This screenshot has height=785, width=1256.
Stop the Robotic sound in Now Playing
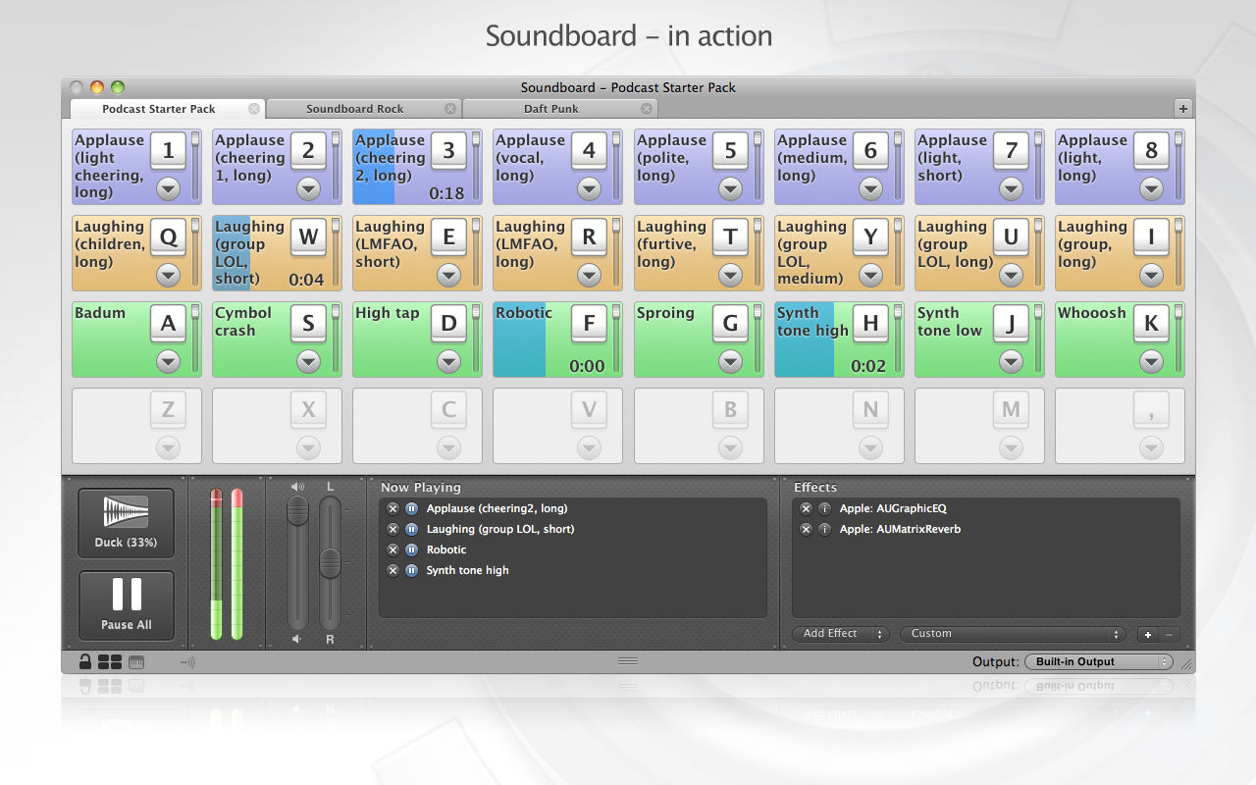pos(392,549)
